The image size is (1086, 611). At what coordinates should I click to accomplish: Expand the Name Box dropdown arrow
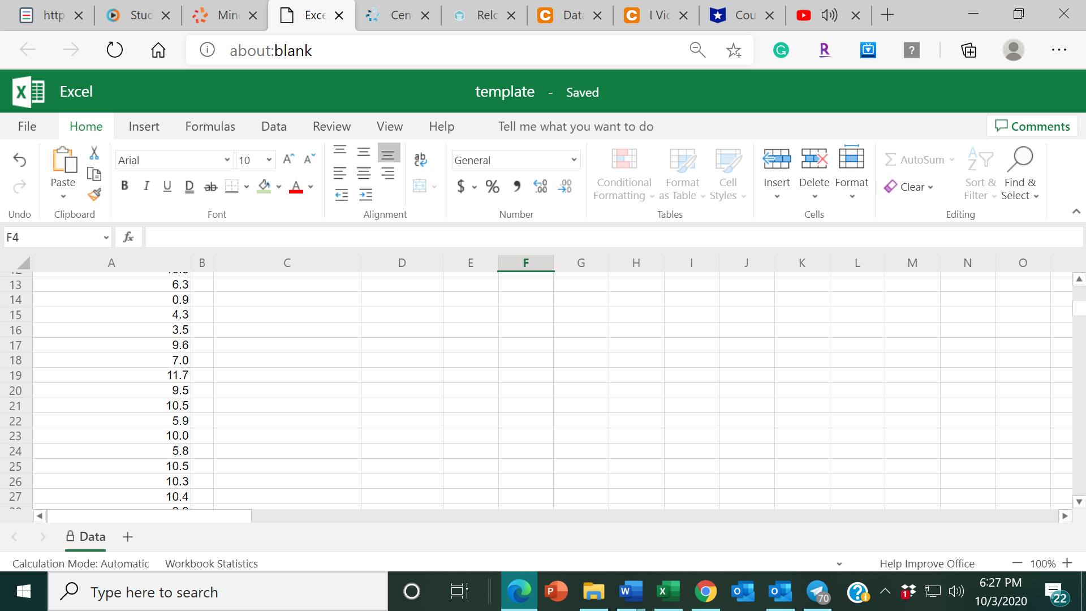[x=106, y=238]
